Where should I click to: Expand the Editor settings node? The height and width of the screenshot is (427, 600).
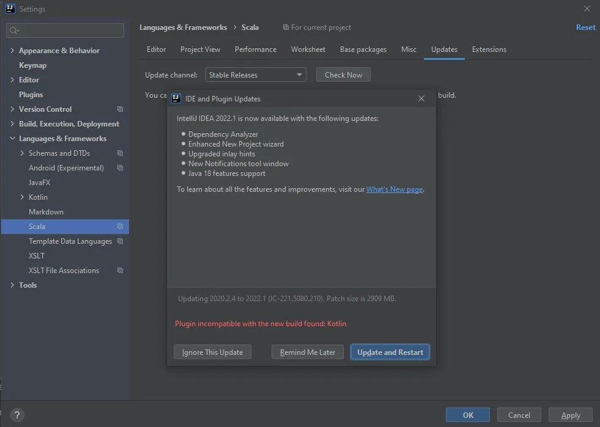12,80
